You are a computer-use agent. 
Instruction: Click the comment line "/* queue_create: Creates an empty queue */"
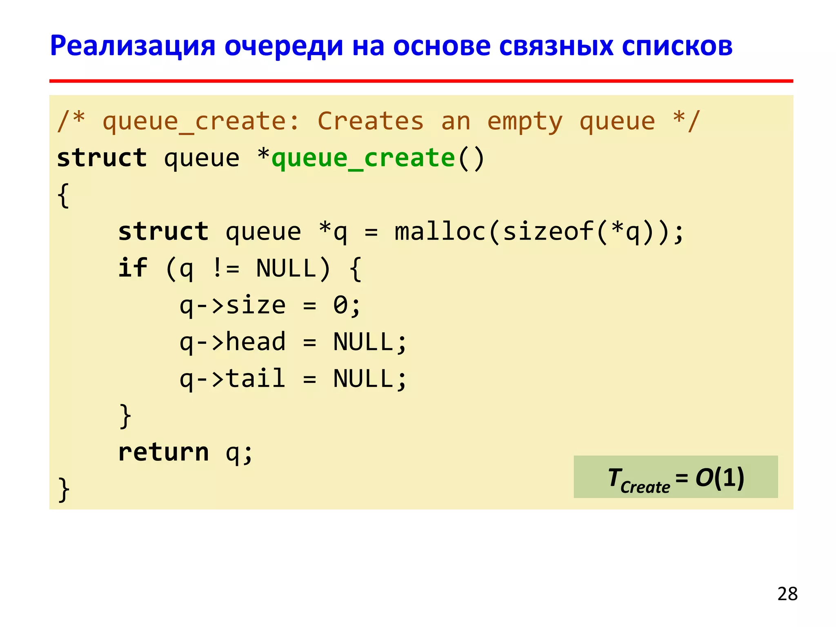(x=379, y=121)
